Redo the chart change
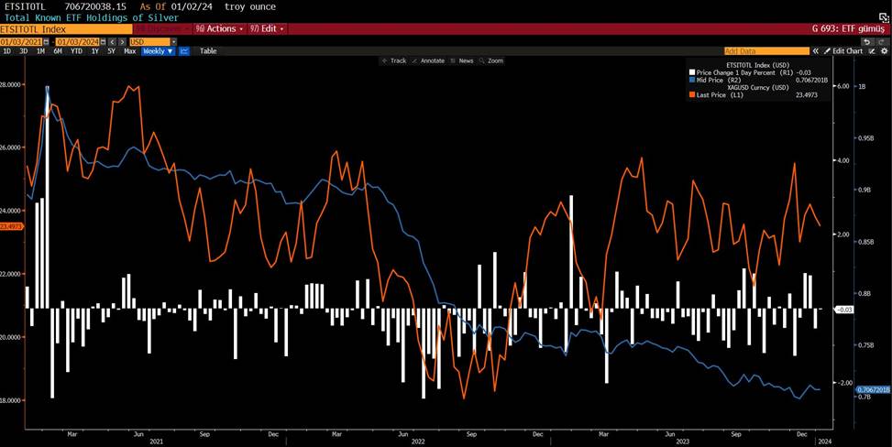The height and width of the screenshot is (447, 892). click(x=882, y=42)
